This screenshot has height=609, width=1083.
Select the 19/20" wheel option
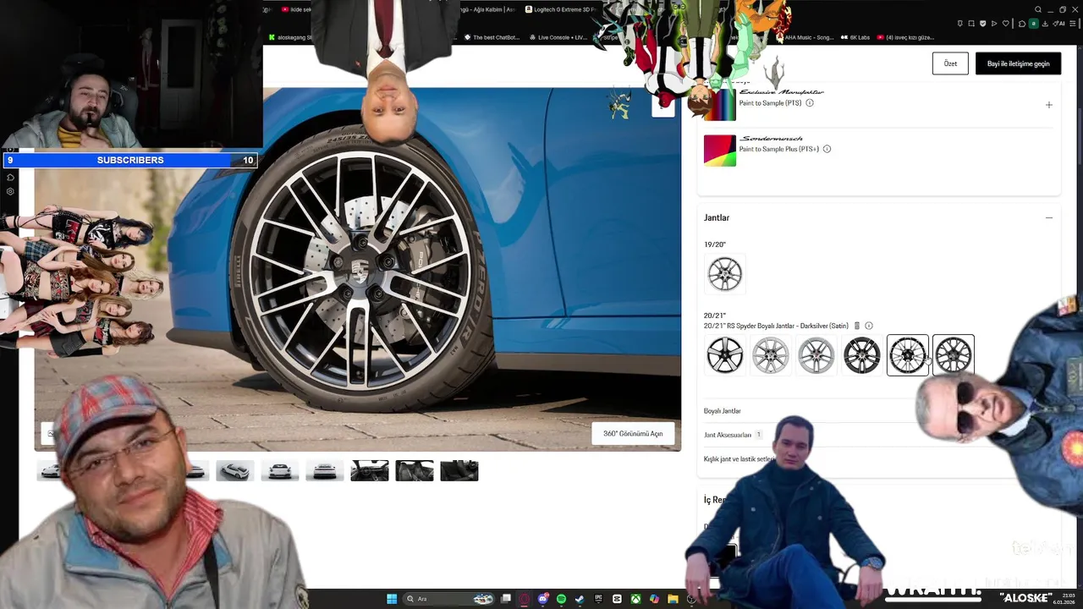(x=725, y=274)
